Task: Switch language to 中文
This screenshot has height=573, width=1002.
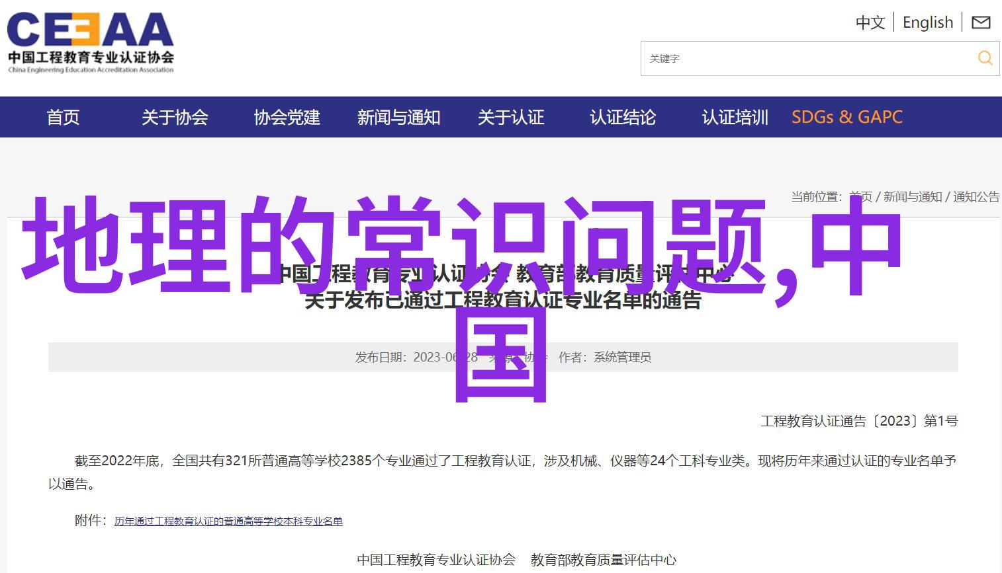Action: pos(870,22)
